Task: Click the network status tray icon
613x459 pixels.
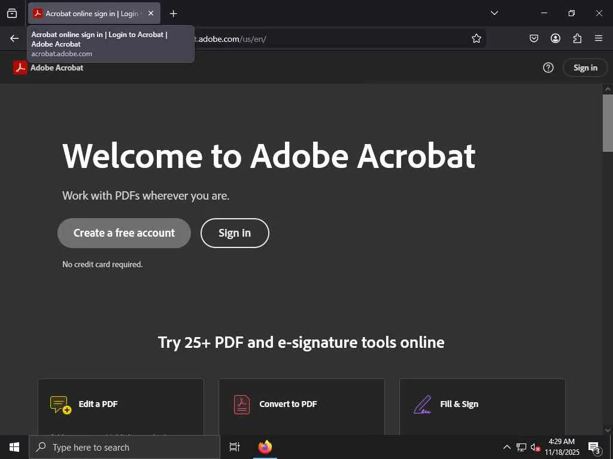Action: (x=521, y=447)
